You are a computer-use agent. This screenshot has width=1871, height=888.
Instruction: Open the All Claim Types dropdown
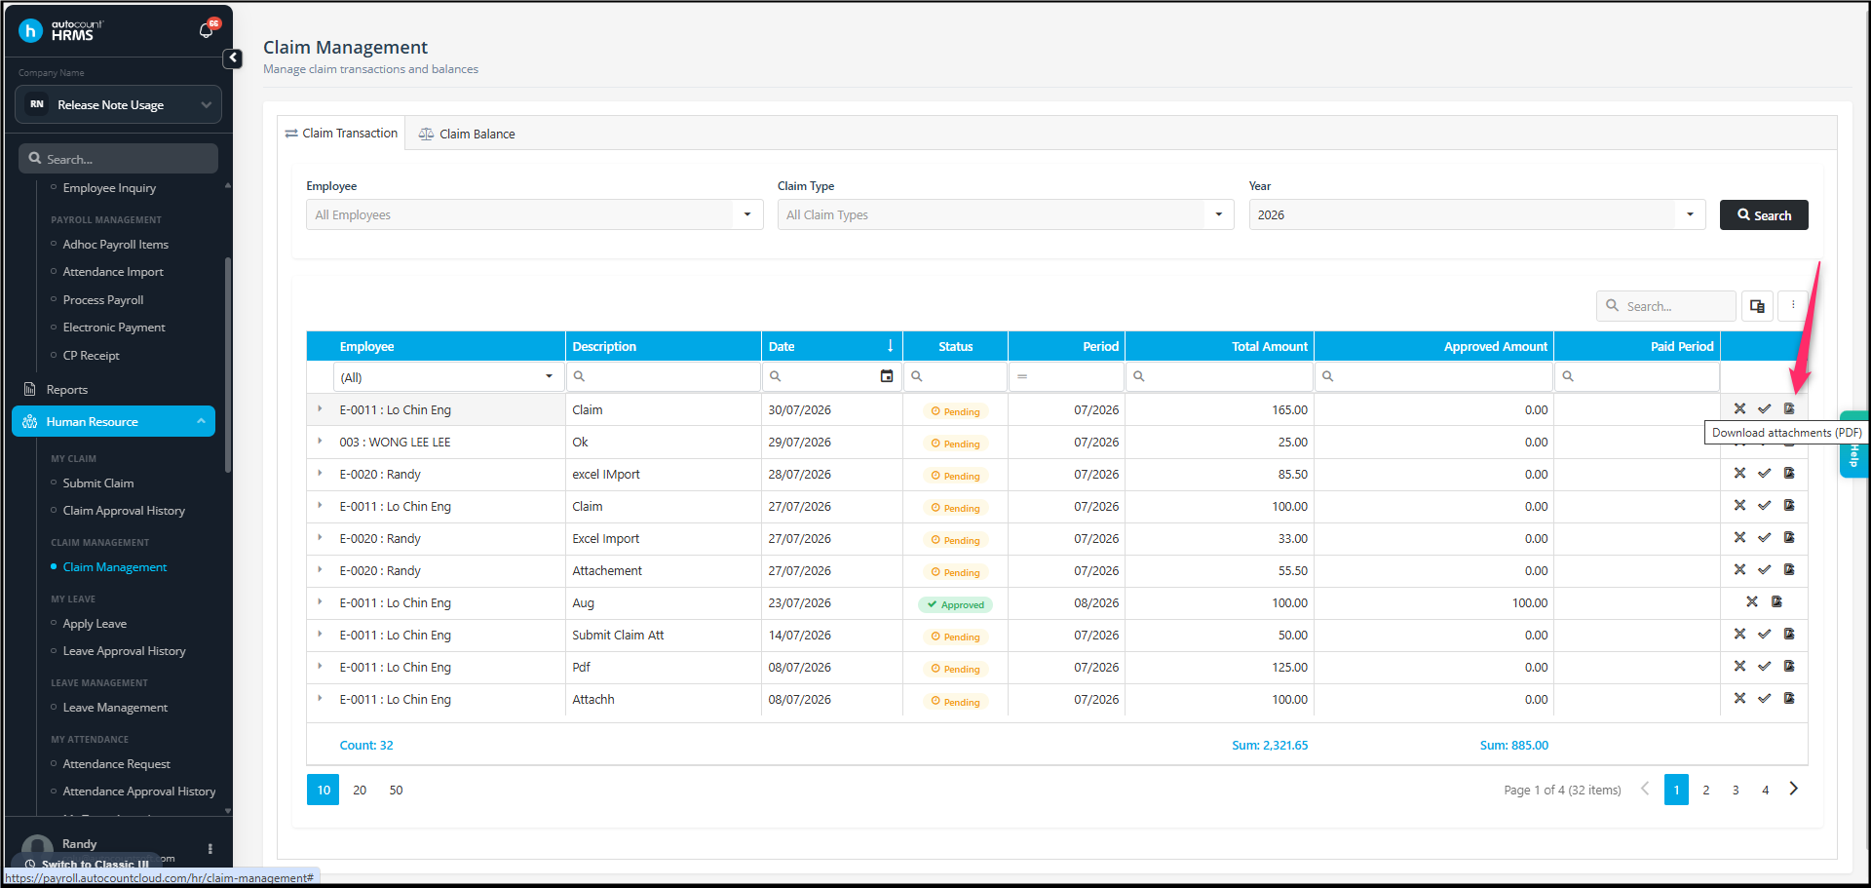1218,214
